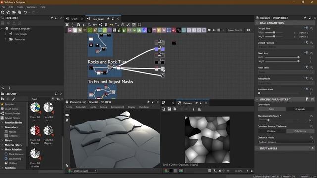Click the tiling grid icon in 2D view bottom bar

210,171
